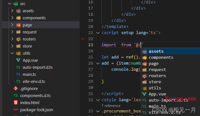This screenshot has width=200, height=116.
Task: Click the HTML5 icon beside index.html
Action: click(x=16, y=103)
